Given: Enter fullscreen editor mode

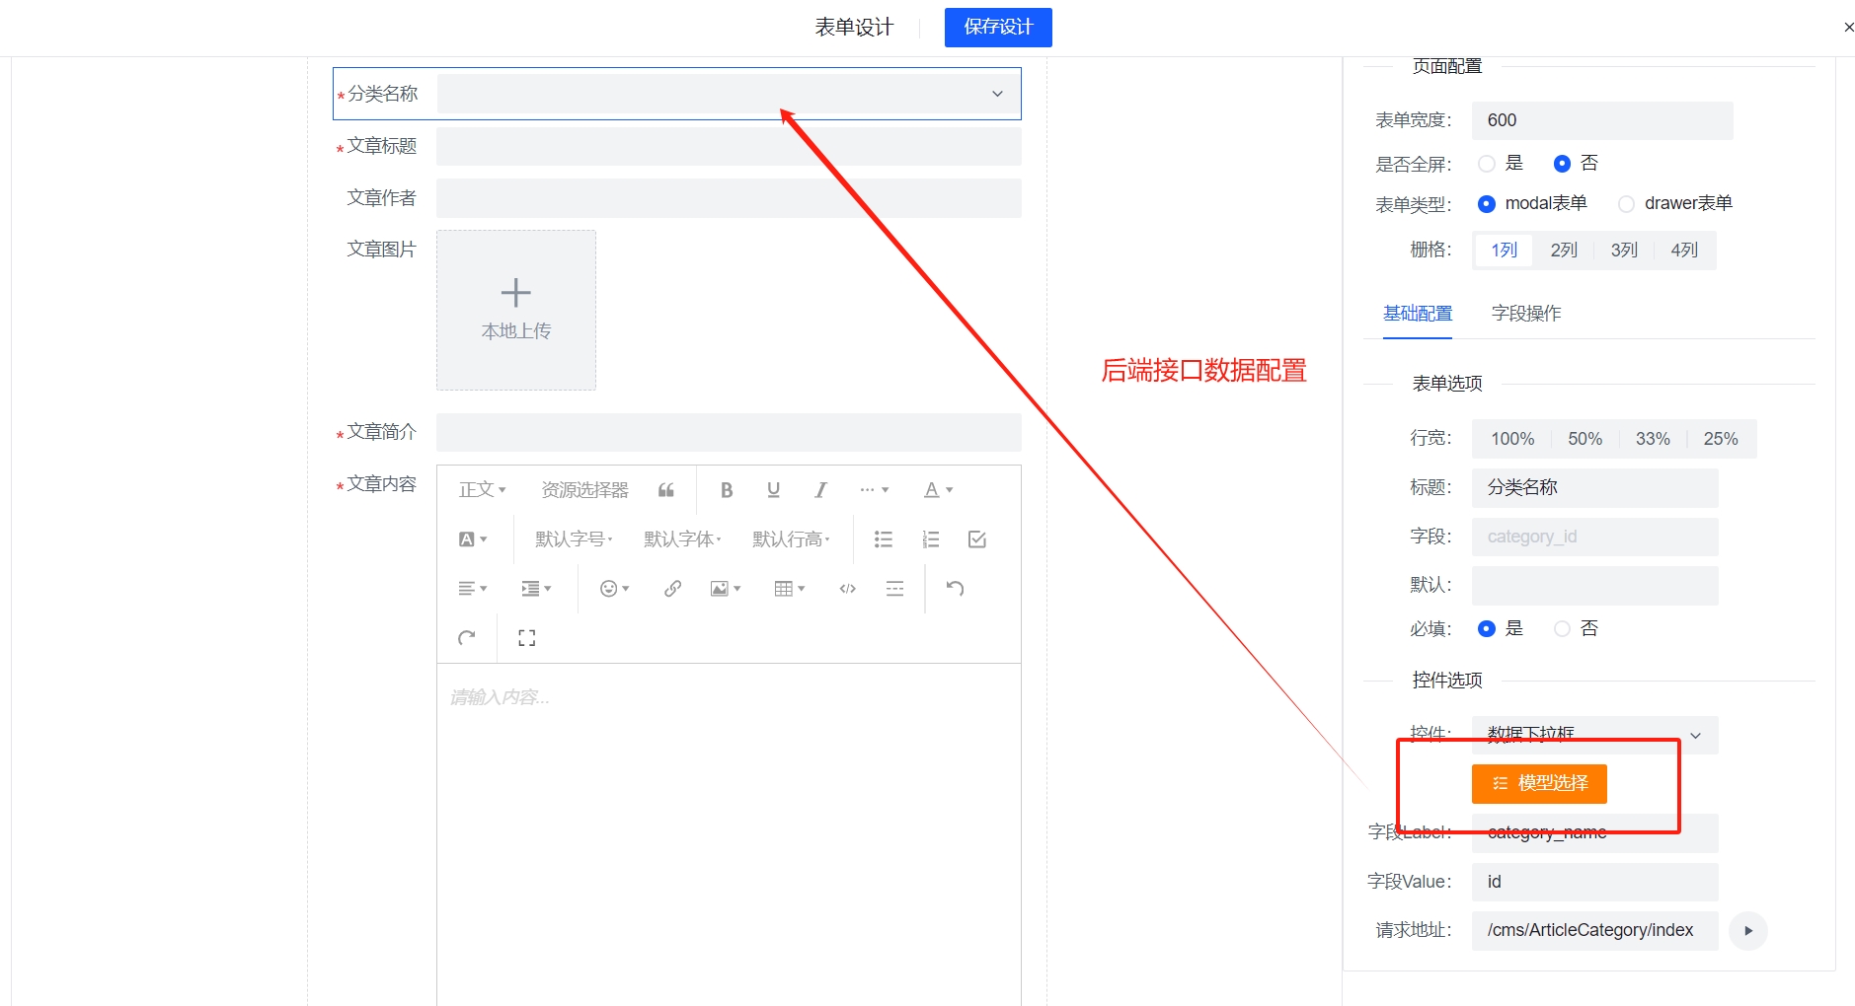Looking at the screenshot, I should tap(526, 638).
